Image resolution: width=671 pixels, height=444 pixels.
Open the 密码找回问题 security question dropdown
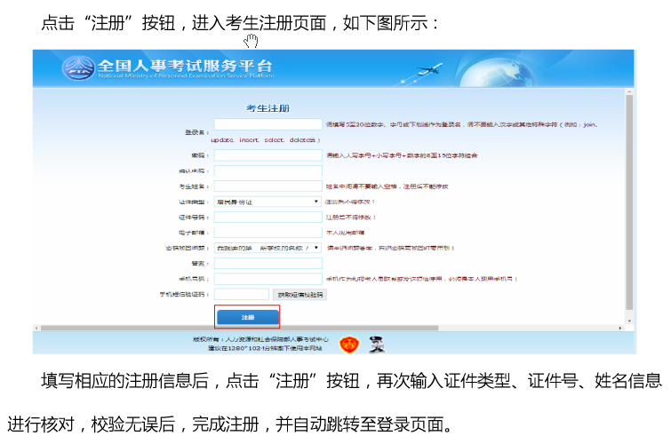click(x=268, y=248)
